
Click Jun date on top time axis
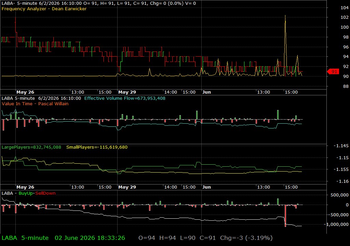[206, 92]
